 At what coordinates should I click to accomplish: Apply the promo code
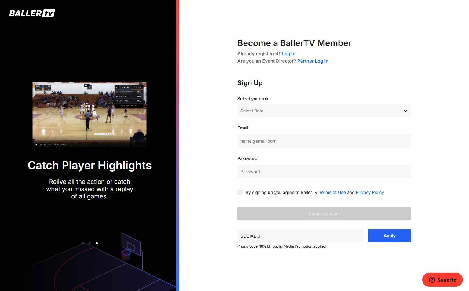click(389, 236)
